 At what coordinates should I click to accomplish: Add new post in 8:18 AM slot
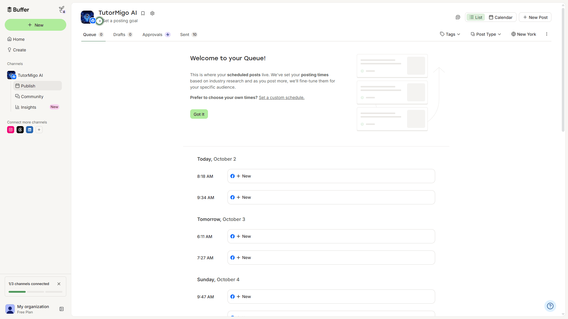pyautogui.click(x=331, y=176)
